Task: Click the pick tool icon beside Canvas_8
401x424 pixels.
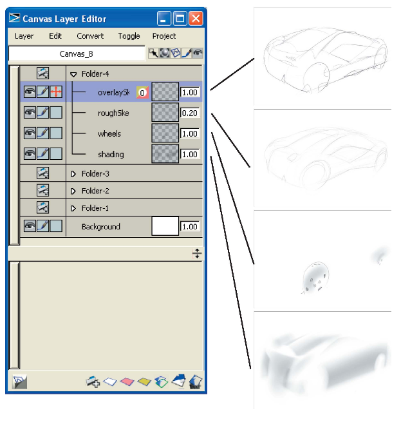Action: [153, 53]
